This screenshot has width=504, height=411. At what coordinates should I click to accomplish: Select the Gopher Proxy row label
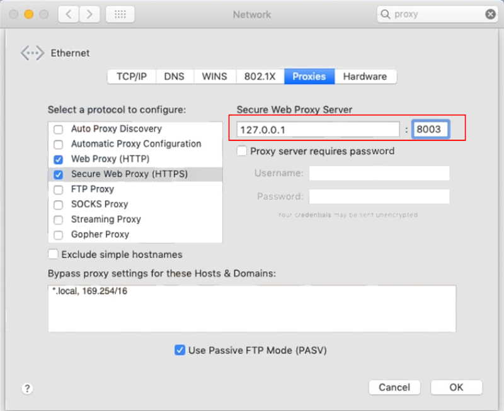point(100,234)
